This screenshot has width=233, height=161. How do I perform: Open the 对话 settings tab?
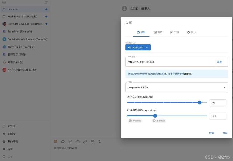(175, 32)
